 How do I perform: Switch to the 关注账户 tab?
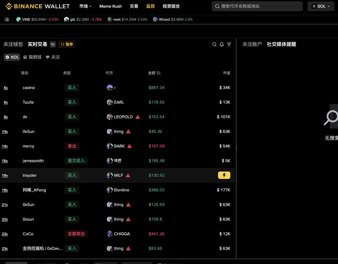(252, 44)
